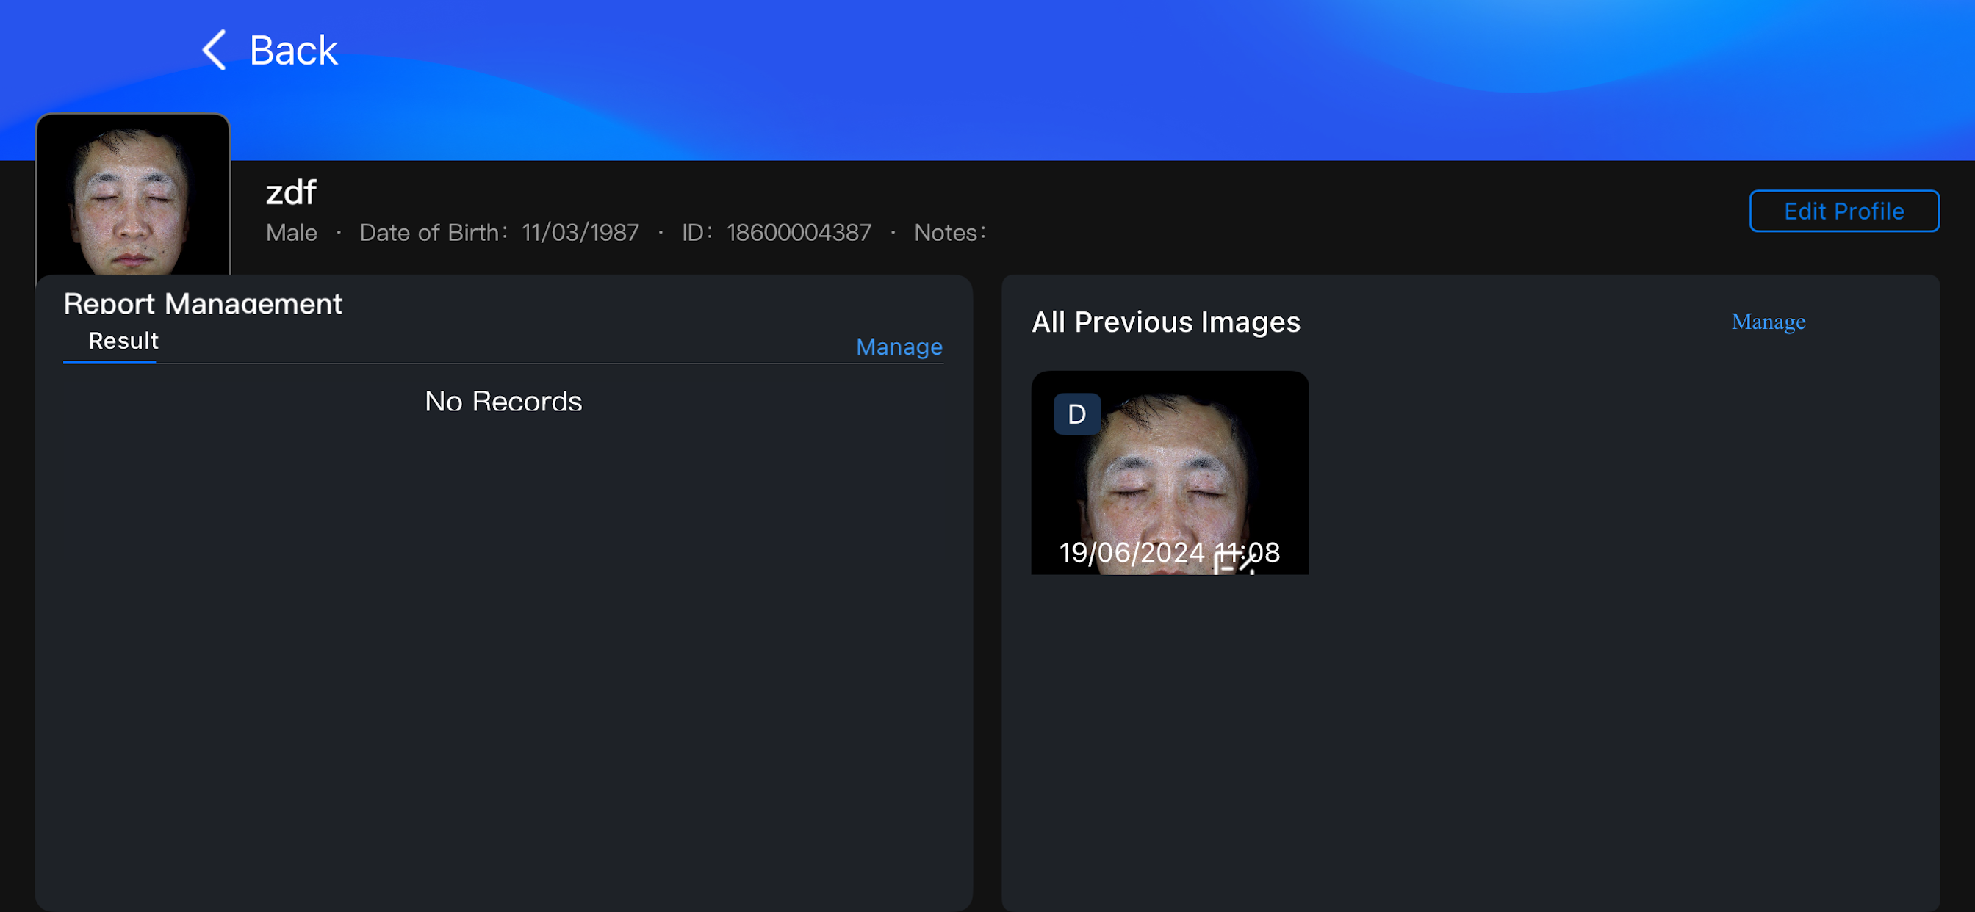This screenshot has width=1975, height=912.
Task: Click Manage in Report Management panel
Action: coord(899,347)
